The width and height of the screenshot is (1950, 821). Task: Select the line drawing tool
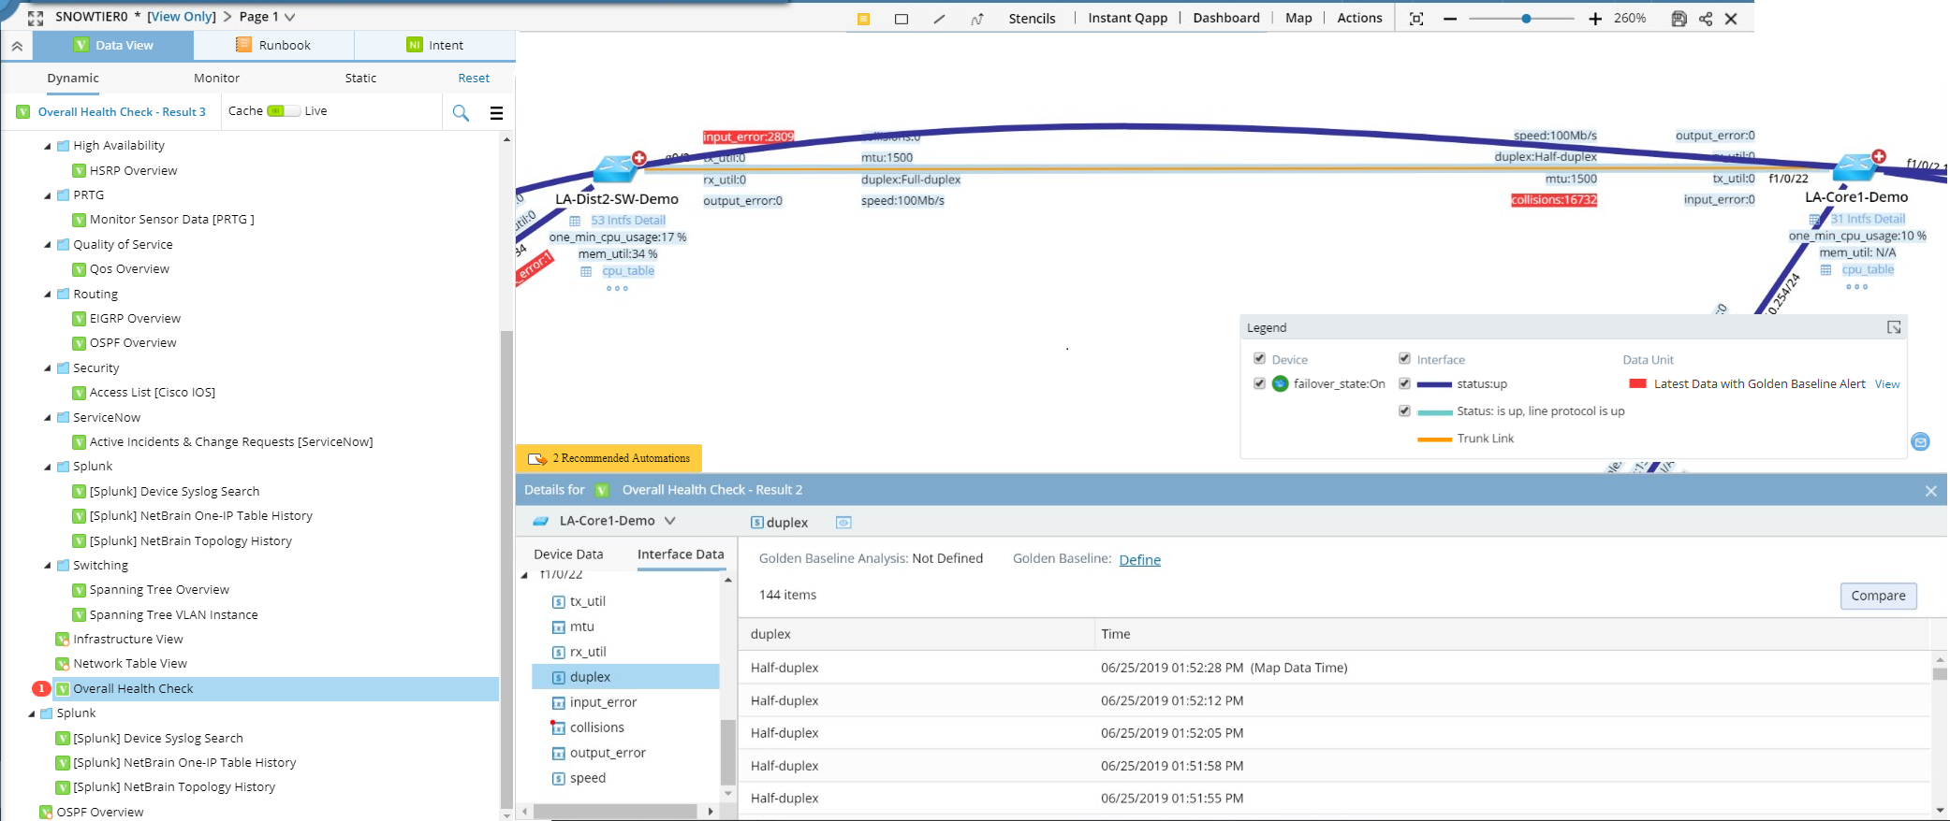939,19
